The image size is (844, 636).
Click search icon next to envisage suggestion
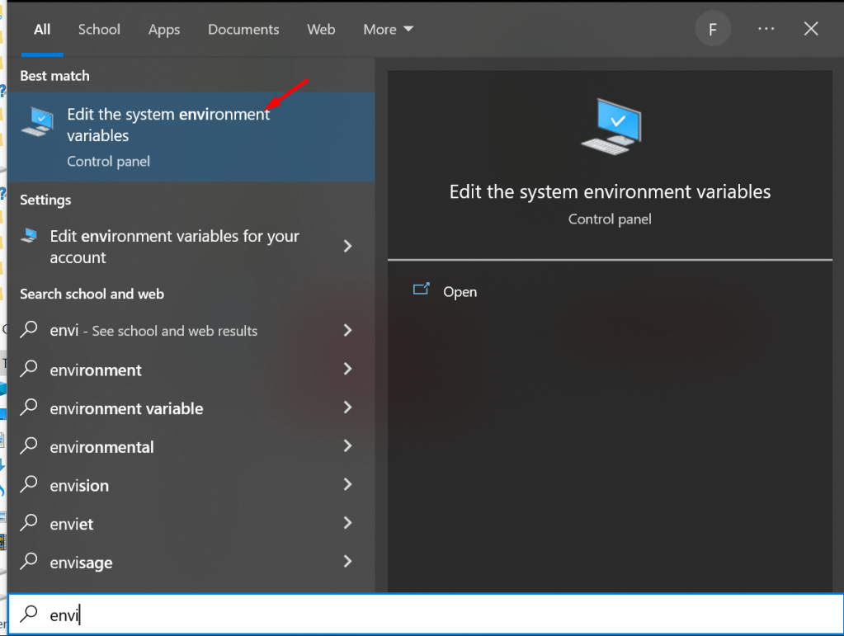tap(30, 563)
